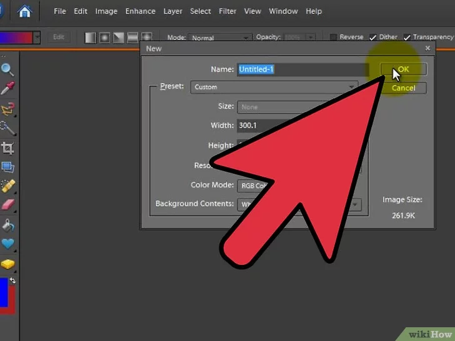
Task: Open the Edit menu
Action: click(x=81, y=11)
